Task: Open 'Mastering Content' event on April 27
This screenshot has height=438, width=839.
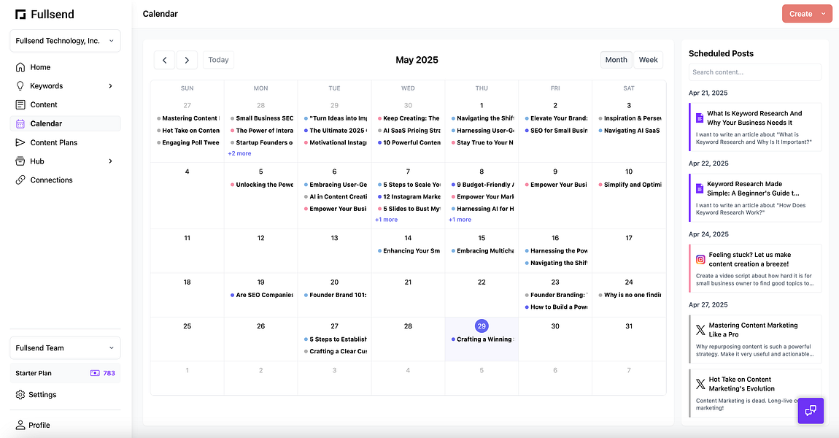Action: 187,118
